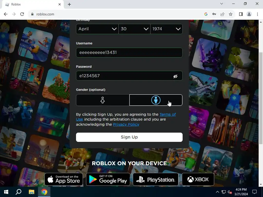This screenshot has width=263, height=197.
Task: Open the muted volume tray icon
Action: [x=230, y=192]
